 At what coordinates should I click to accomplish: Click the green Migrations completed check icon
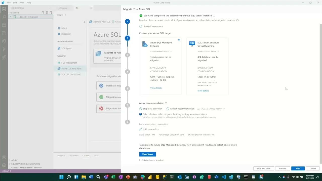101,97
